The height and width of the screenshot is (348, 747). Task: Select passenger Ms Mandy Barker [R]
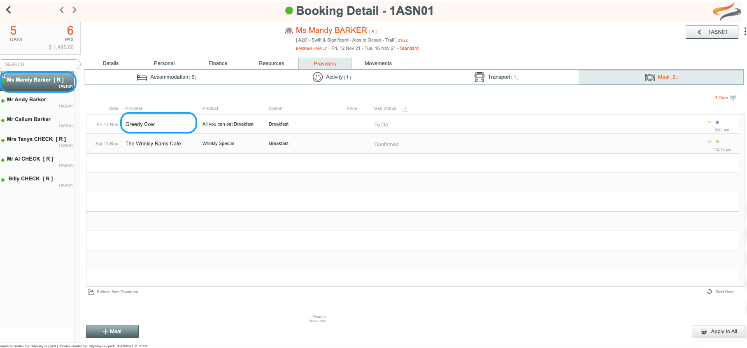click(x=38, y=82)
